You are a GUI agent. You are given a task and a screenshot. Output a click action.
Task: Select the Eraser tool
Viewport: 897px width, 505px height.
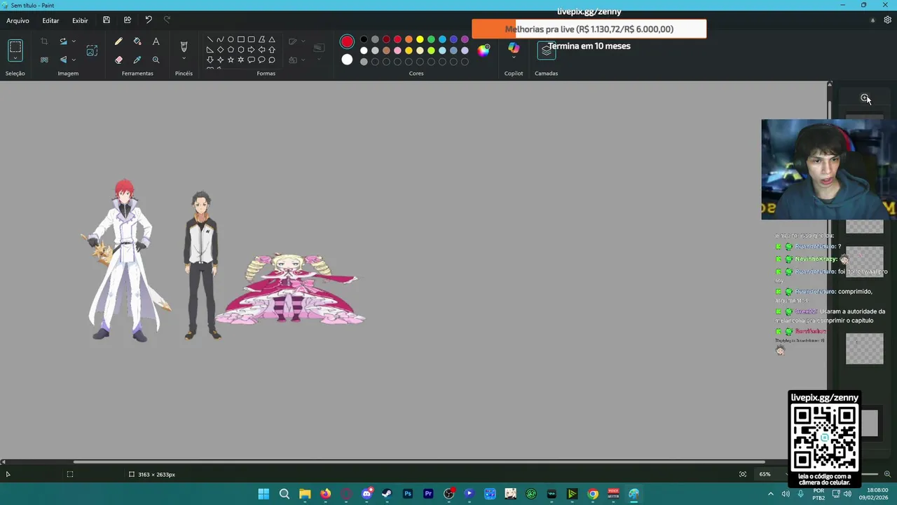pyautogui.click(x=118, y=60)
